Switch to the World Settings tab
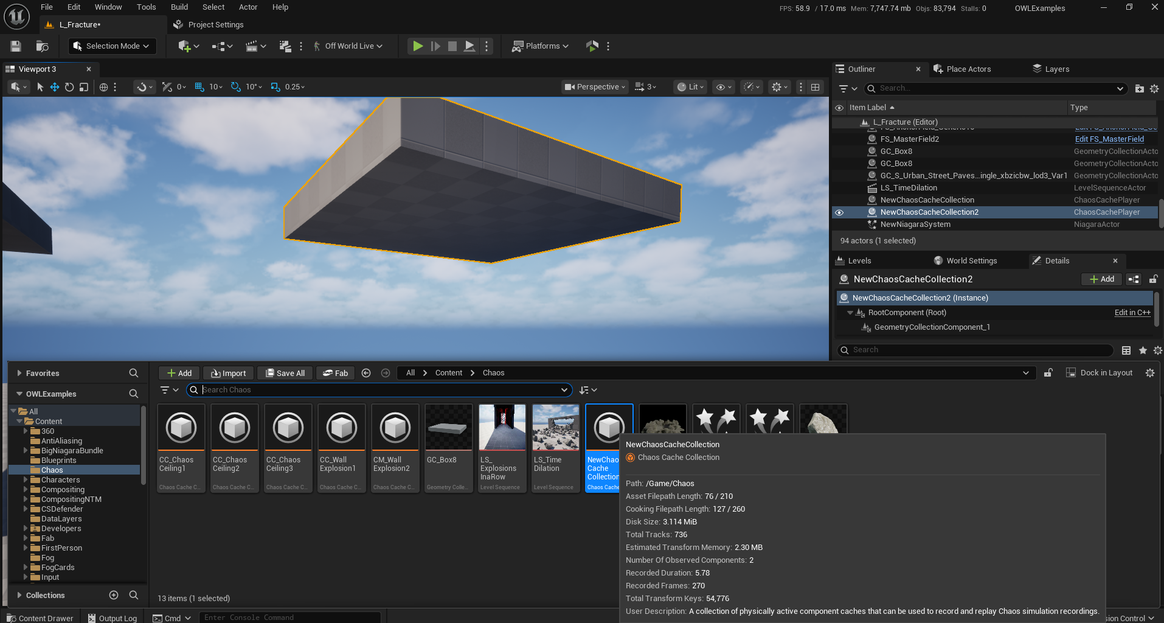Image resolution: width=1164 pixels, height=623 pixels. (966, 261)
